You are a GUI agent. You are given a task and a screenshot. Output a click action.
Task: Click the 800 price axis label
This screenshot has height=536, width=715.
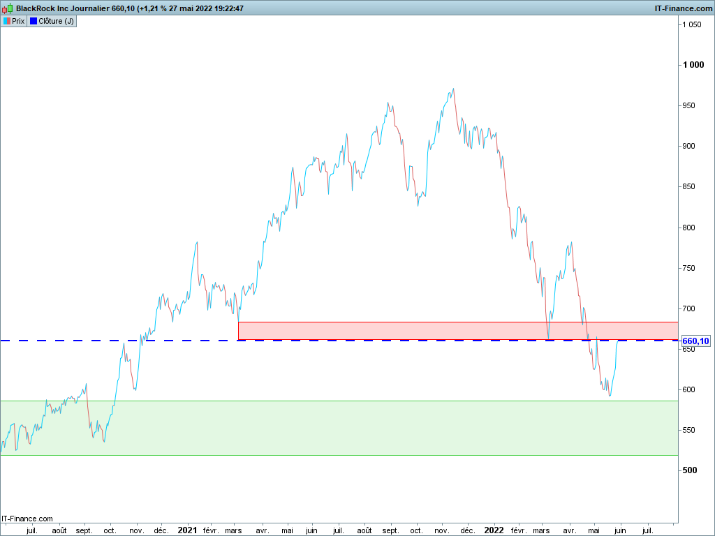click(688, 228)
